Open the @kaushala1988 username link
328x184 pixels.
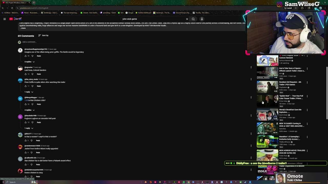coord(30,116)
